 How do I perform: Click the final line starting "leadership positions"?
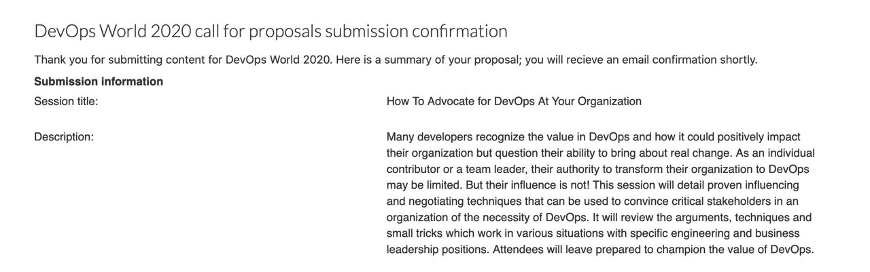[600, 250]
